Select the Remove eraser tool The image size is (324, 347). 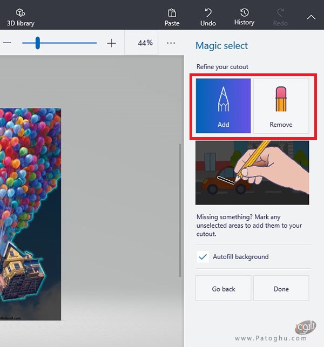click(281, 106)
